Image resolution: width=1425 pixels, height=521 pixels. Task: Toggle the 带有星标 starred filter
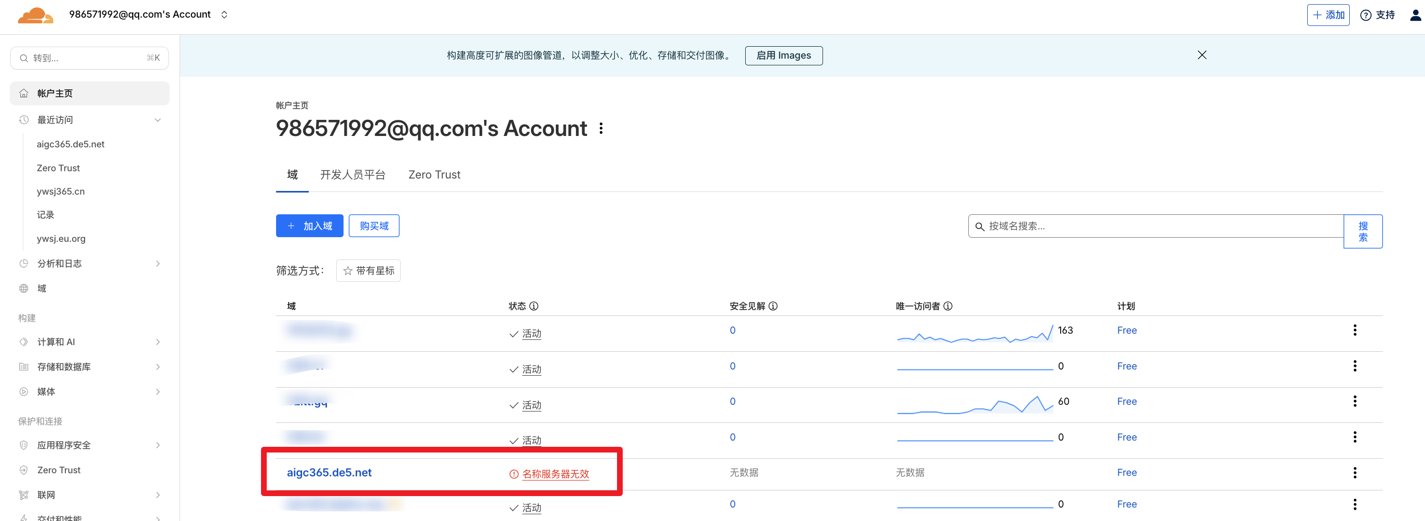368,270
